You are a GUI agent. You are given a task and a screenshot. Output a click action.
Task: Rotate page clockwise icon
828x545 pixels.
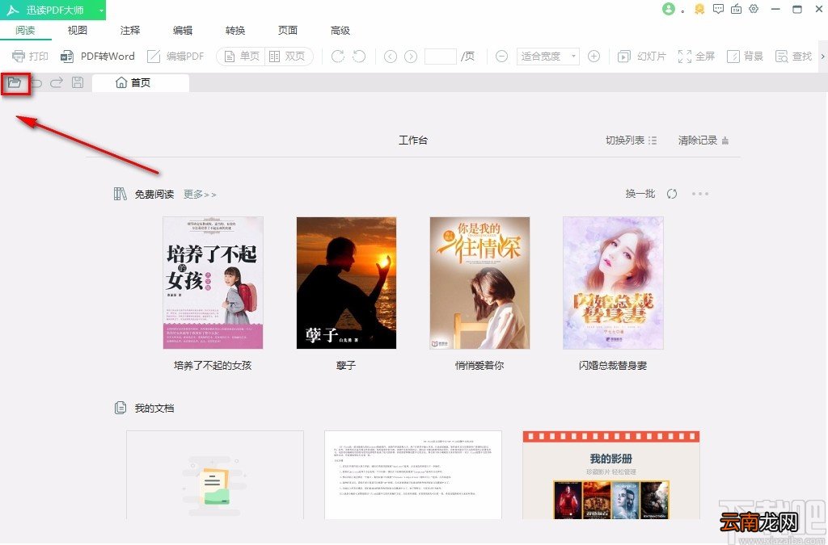(x=337, y=56)
